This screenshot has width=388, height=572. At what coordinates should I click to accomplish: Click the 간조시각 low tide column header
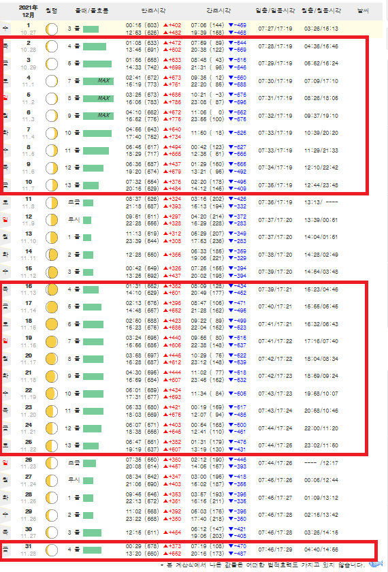click(218, 11)
